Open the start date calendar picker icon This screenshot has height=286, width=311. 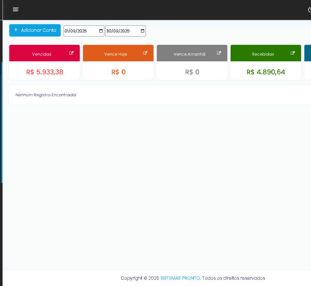pos(101,31)
